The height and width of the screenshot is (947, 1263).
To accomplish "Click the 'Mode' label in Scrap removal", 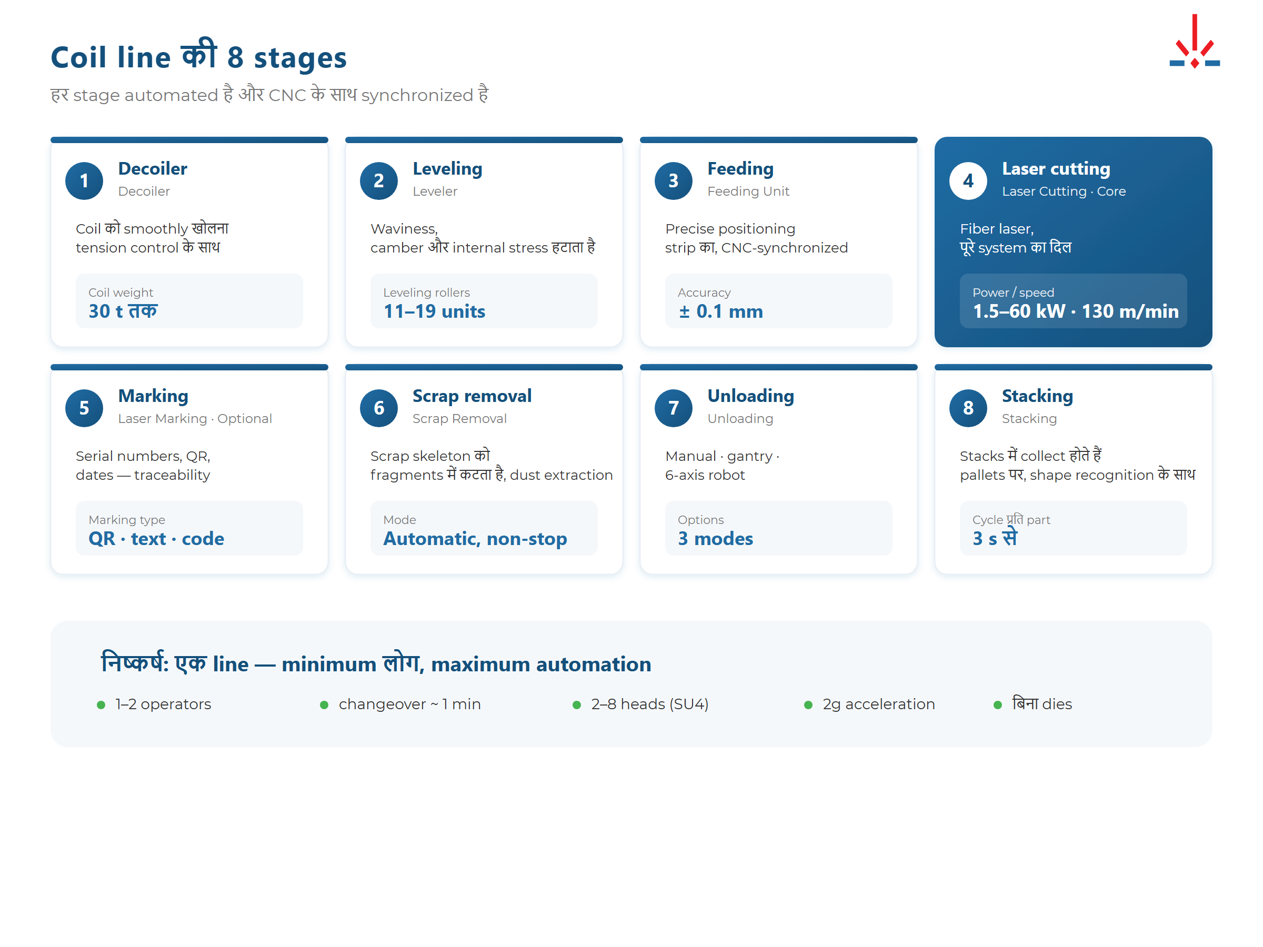I will 399,520.
